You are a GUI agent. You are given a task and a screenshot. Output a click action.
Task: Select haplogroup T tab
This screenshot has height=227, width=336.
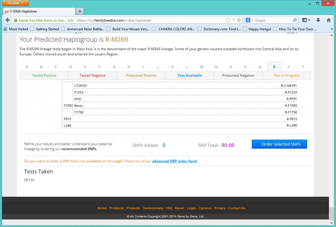(x=303, y=67)
